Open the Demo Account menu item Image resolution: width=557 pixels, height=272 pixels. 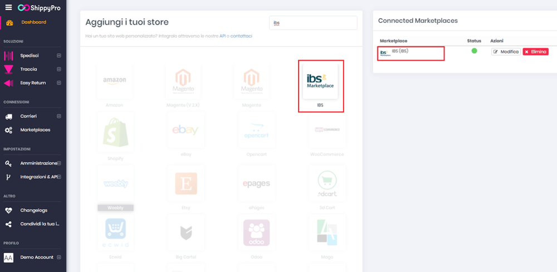(37, 257)
